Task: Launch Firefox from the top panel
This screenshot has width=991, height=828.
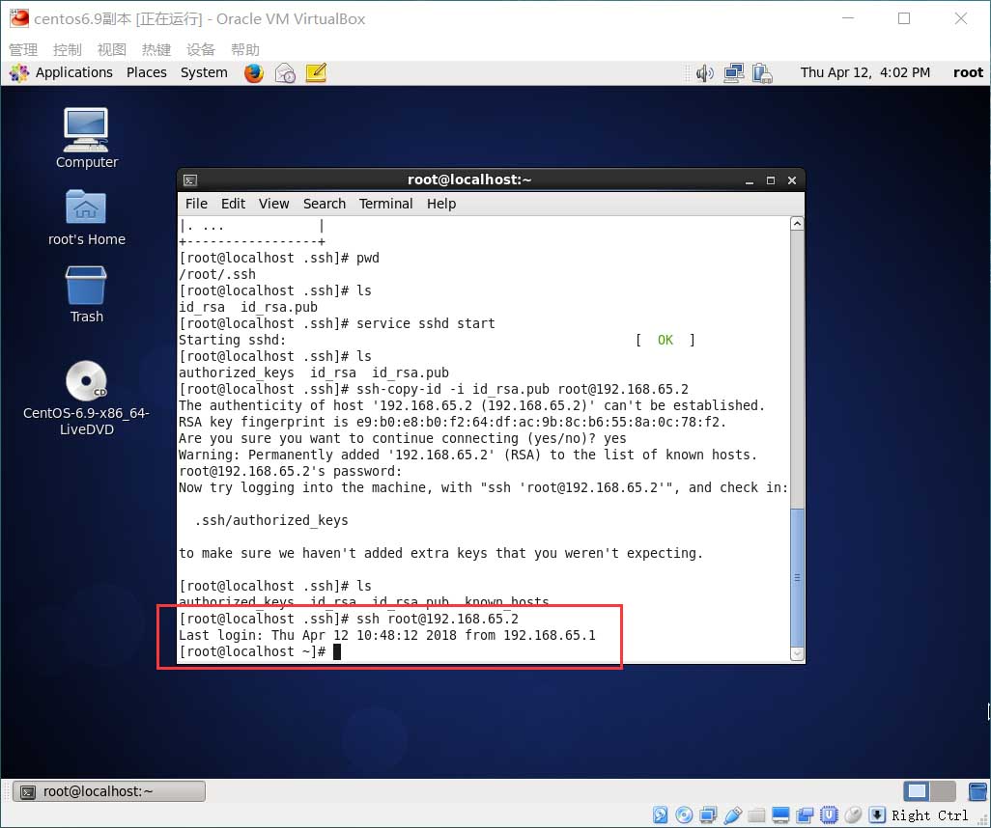Action: (x=254, y=72)
